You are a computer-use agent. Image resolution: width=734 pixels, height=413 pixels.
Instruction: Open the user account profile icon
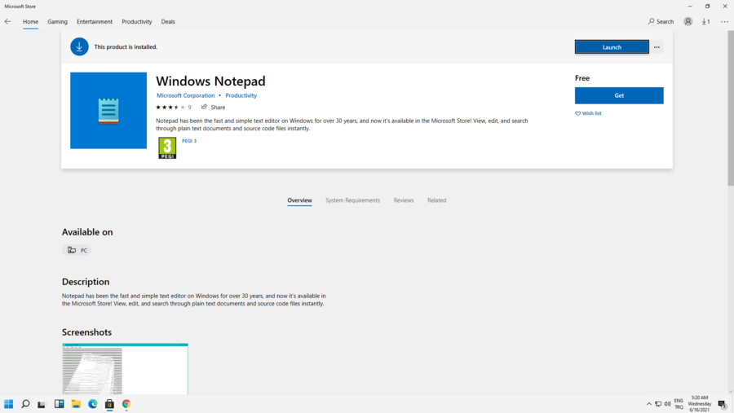point(688,21)
